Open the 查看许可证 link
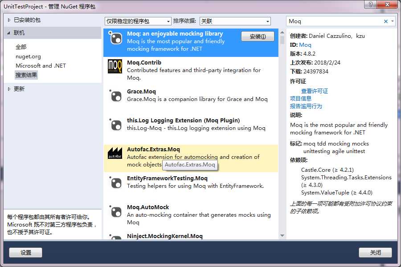 (x=314, y=91)
